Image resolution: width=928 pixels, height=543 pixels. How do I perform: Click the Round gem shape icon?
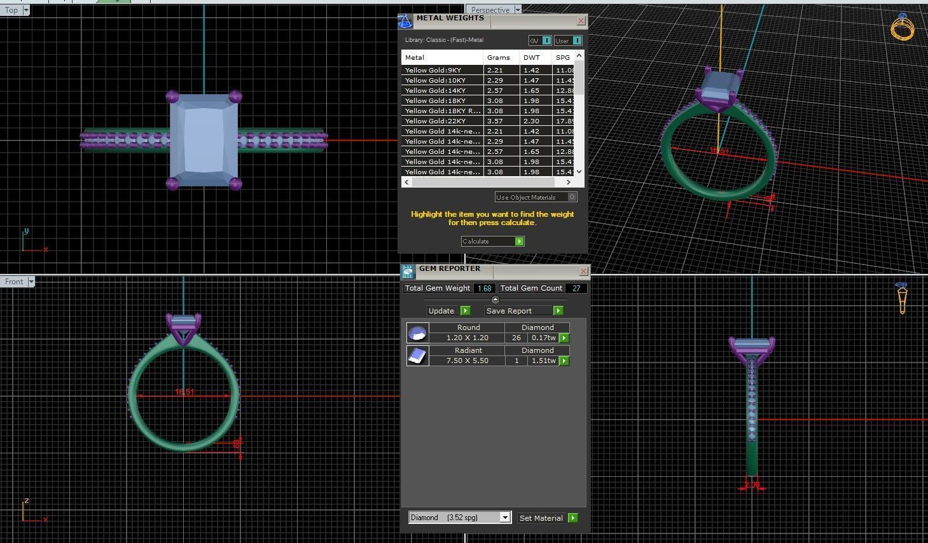pos(417,333)
